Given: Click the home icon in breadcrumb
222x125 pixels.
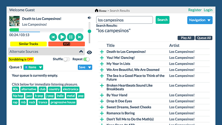Looking at the screenshot, I should tap(97, 11).
